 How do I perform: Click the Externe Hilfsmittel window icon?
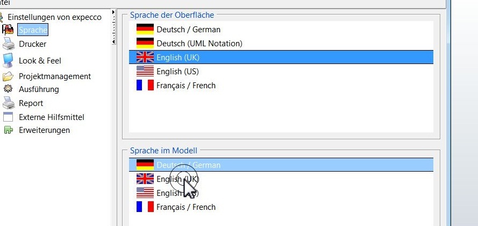click(x=8, y=117)
